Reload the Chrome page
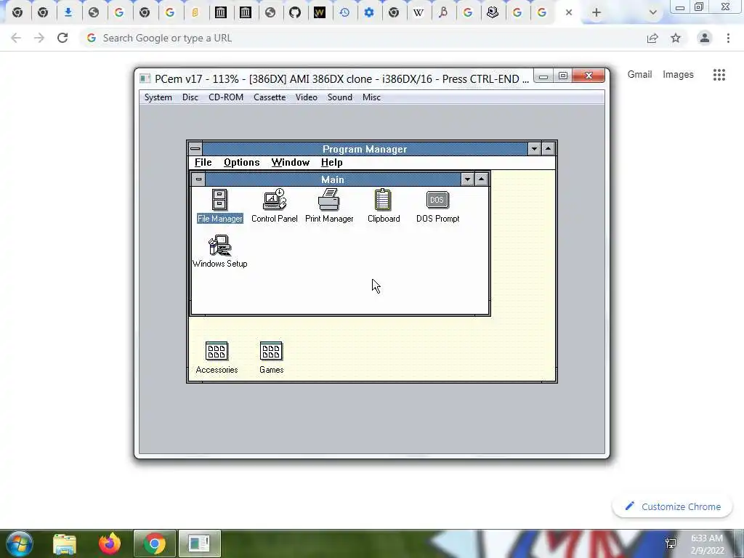The height and width of the screenshot is (558, 744). [x=62, y=38]
